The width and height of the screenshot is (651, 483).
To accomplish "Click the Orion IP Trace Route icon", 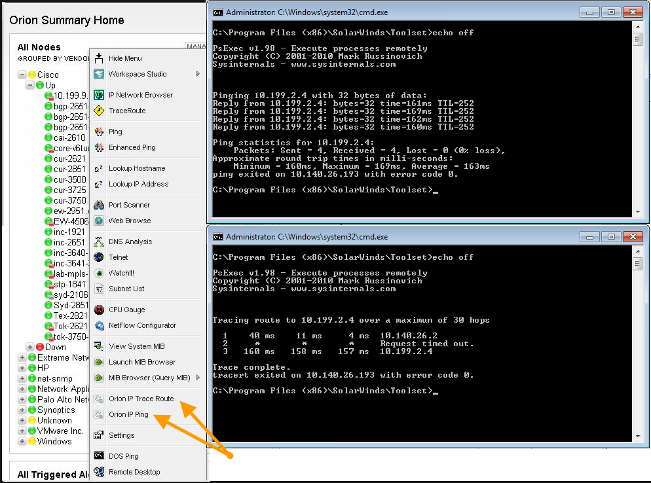I will coord(99,399).
